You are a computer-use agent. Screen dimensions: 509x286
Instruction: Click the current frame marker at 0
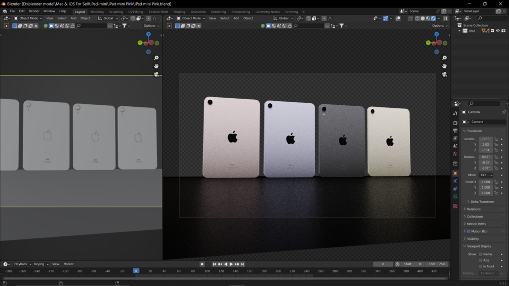(x=136, y=271)
